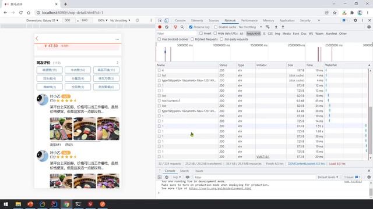Click the browser back arrow
Viewport: 373px width, 209px height.
pos(5,13)
